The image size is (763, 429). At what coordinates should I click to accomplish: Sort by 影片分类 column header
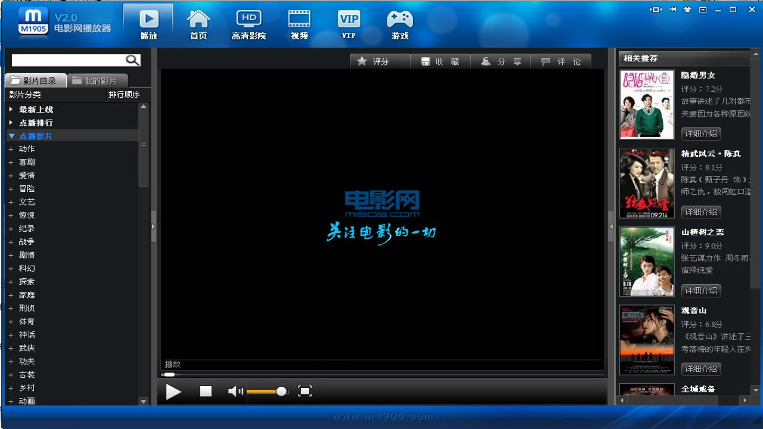[56, 95]
